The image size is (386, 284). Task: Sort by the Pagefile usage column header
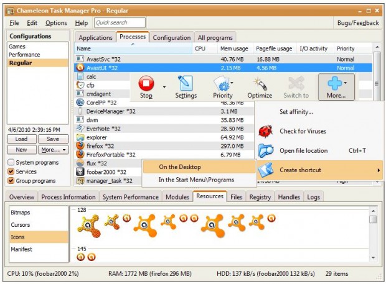274,48
